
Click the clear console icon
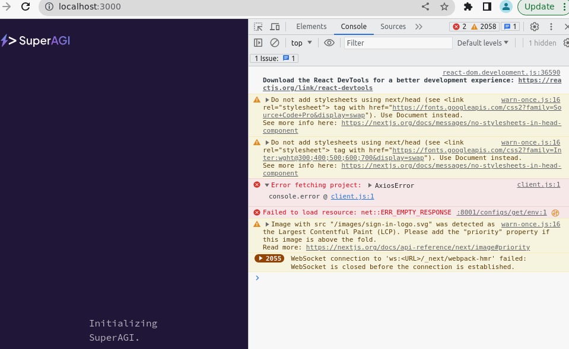pyautogui.click(x=274, y=43)
